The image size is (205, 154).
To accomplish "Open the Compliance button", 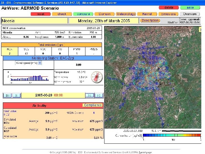I will tap(93, 105).
